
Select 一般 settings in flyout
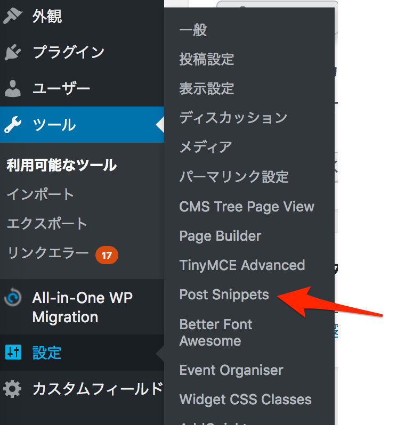click(193, 30)
